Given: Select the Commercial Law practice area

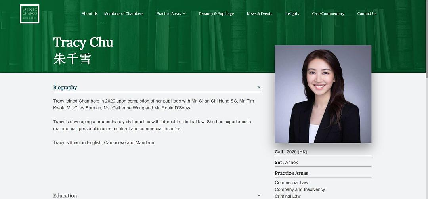Looking at the screenshot, I should (291, 183).
